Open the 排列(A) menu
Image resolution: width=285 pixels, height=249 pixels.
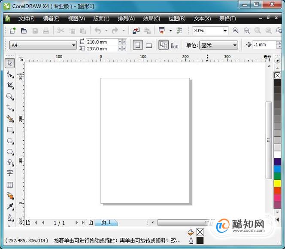click(126, 18)
